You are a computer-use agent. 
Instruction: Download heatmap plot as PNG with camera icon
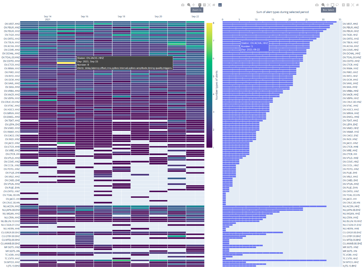click(183, 5)
